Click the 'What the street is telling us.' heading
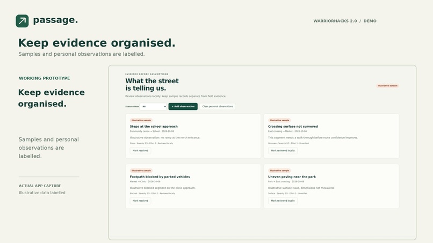This screenshot has width=433, height=243. [x=152, y=84]
